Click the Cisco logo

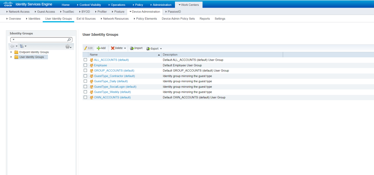(8, 4)
